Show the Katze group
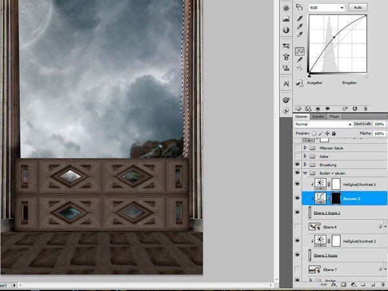388x291 pixels. (297, 156)
